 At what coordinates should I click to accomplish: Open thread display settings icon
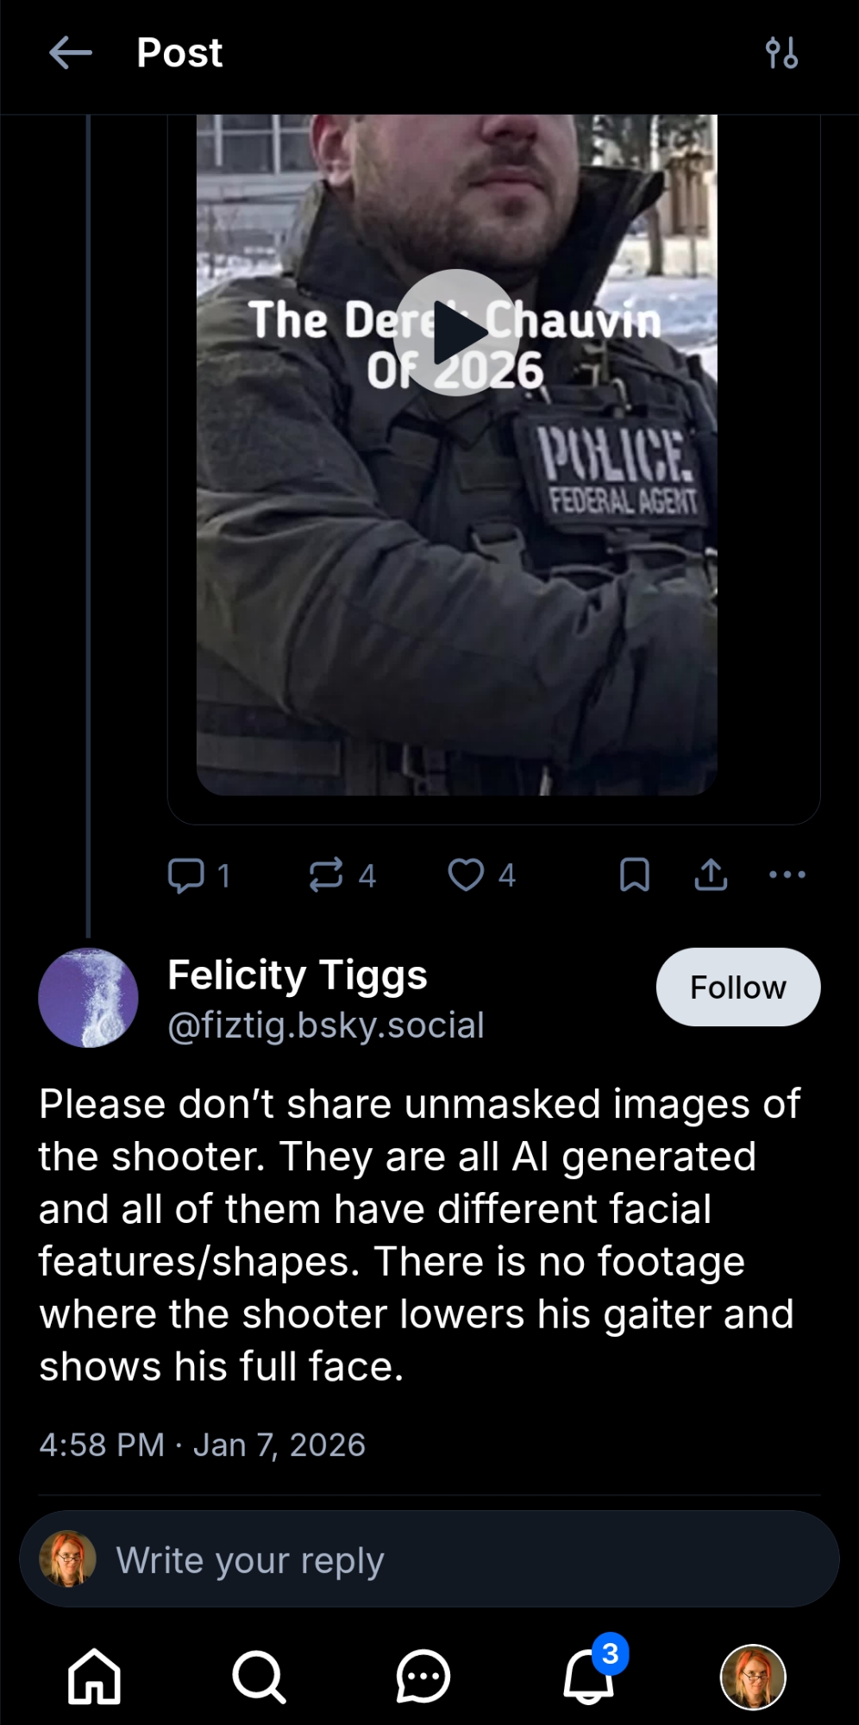[x=781, y=53]
